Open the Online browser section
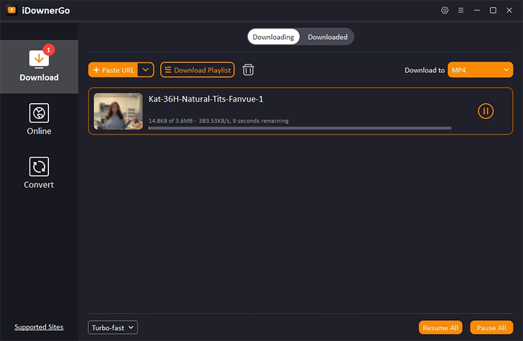Screen dimensions: 523x341 [39, 119]
